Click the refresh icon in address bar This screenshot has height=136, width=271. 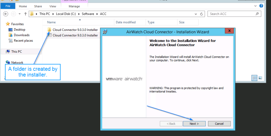(201, 14)
